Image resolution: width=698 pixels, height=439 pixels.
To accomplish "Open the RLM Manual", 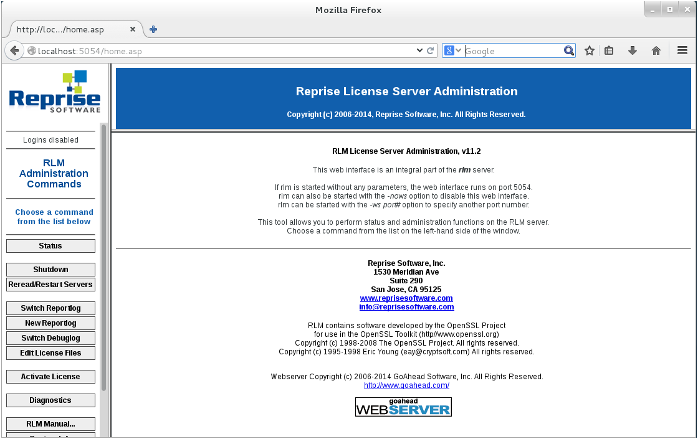I will click(50, 424).
